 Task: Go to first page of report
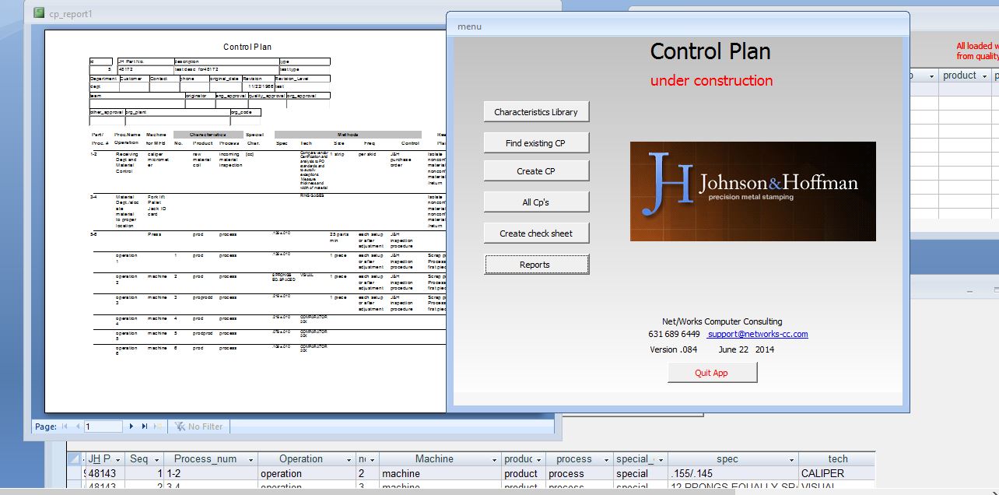(65, 427)
